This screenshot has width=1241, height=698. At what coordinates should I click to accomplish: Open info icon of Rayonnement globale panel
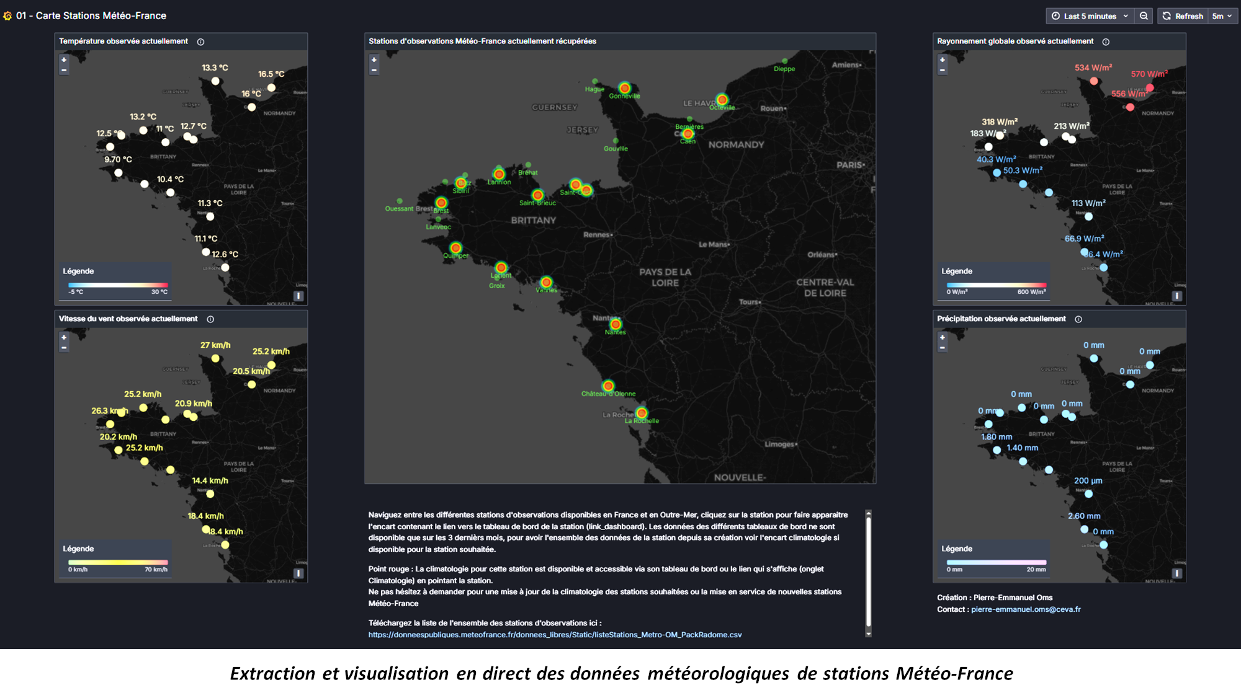[1106, 42]
